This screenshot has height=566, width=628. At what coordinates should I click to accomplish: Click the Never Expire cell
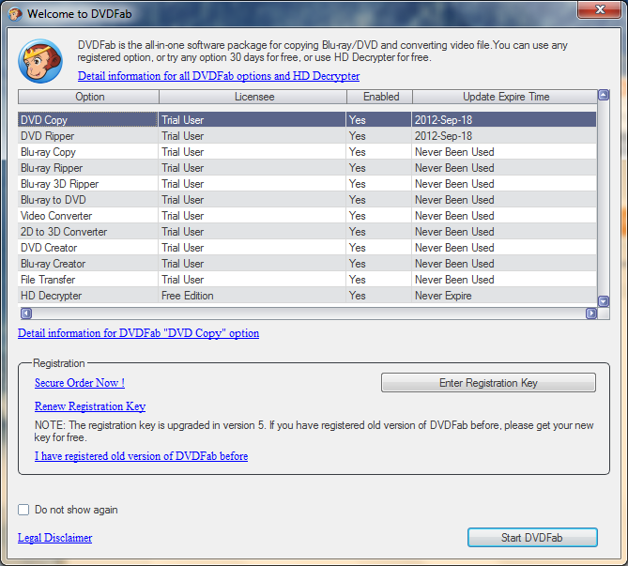(x=504, y=296)
